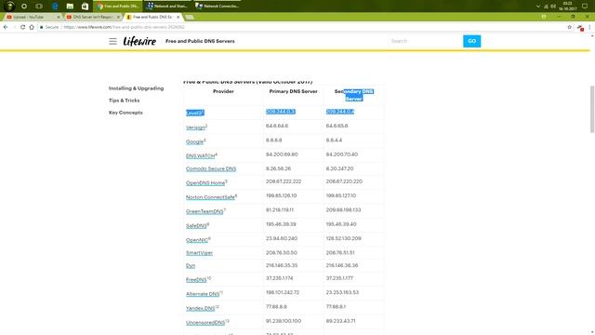Open the UncensoredDNS provider link
The width and height of the screenshot is (595, 335).
(x=205, y=323)
